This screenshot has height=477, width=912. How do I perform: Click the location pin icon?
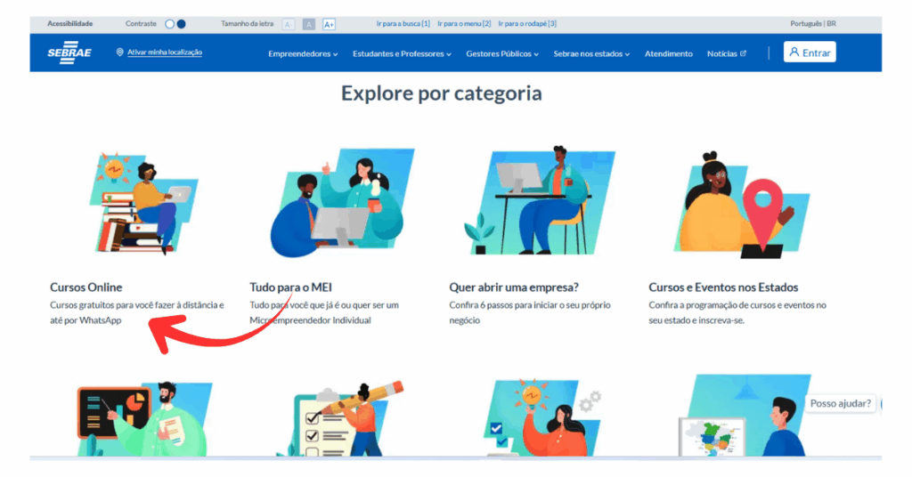coord(120,53)
